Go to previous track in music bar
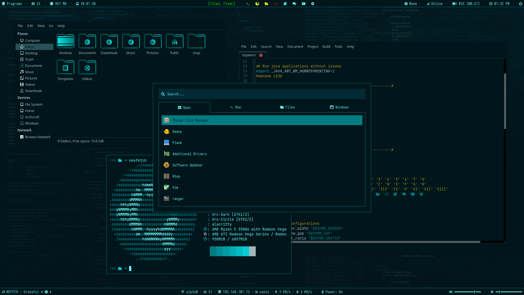The width and height of the screenshot is (524, 295). [42, 292]
